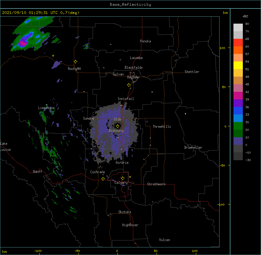Click the RockyMH label
Image resolution: width=261 pixels, height=255 pixels.
coord(74,69)
